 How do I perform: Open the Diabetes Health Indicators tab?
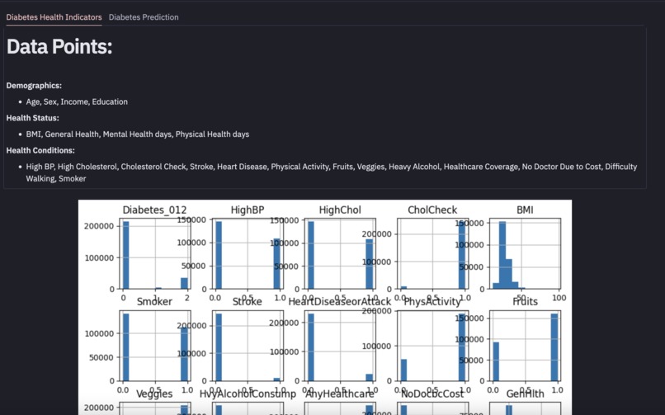[x=54, y=17]
